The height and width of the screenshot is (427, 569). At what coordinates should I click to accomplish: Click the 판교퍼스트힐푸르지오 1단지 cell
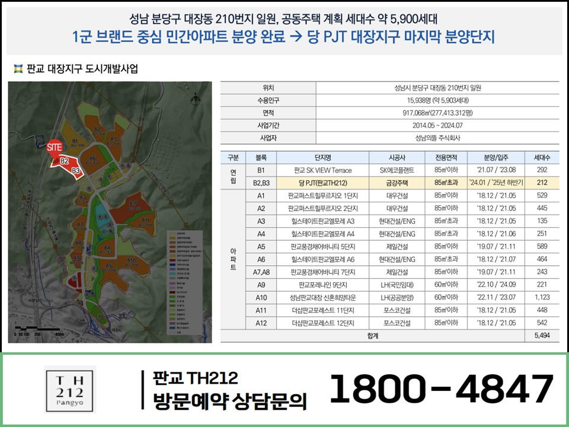[x=322, y=196]
